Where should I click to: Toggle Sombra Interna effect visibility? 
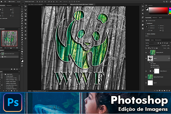point(151,66)
